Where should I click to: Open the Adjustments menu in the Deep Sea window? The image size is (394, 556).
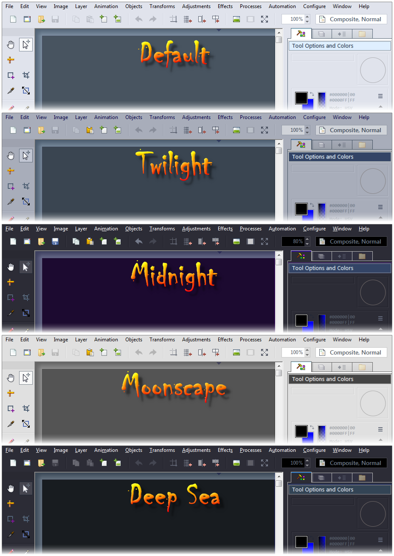196,450
